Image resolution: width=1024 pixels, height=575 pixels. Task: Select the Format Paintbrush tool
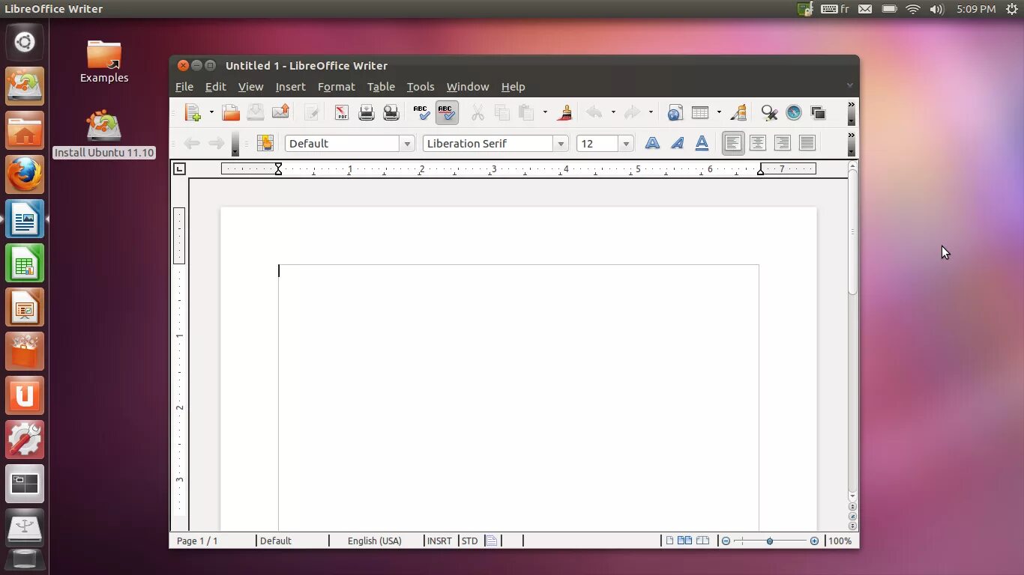pos(566,112)
